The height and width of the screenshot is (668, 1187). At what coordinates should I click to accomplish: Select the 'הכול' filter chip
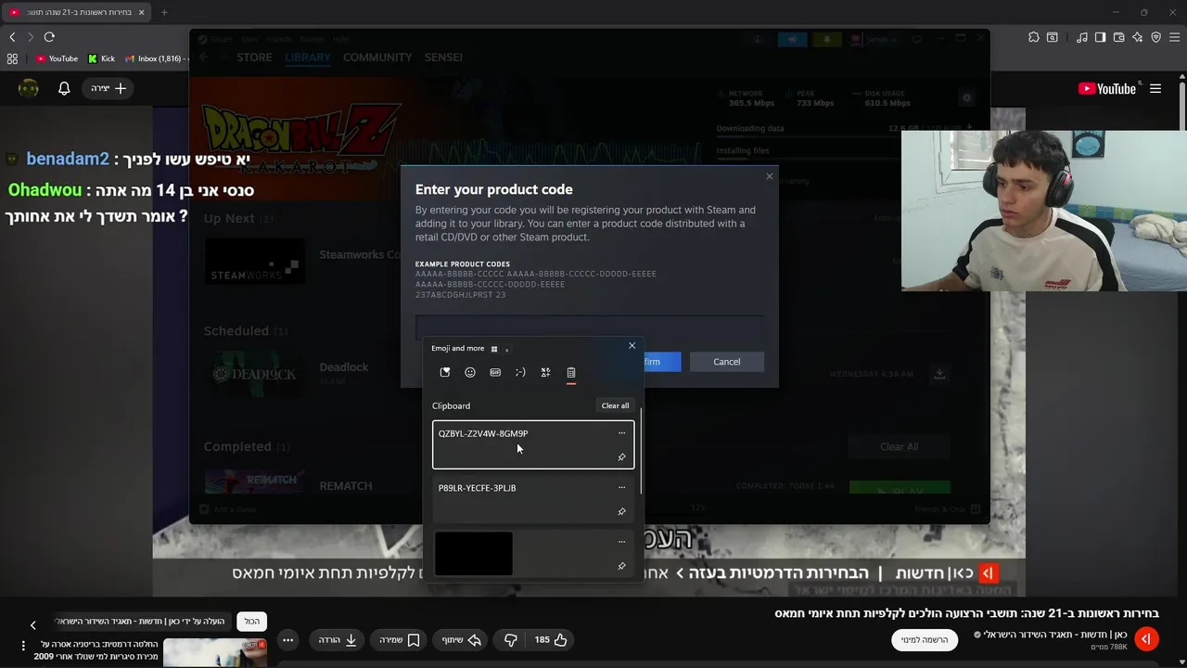point(252,621)
